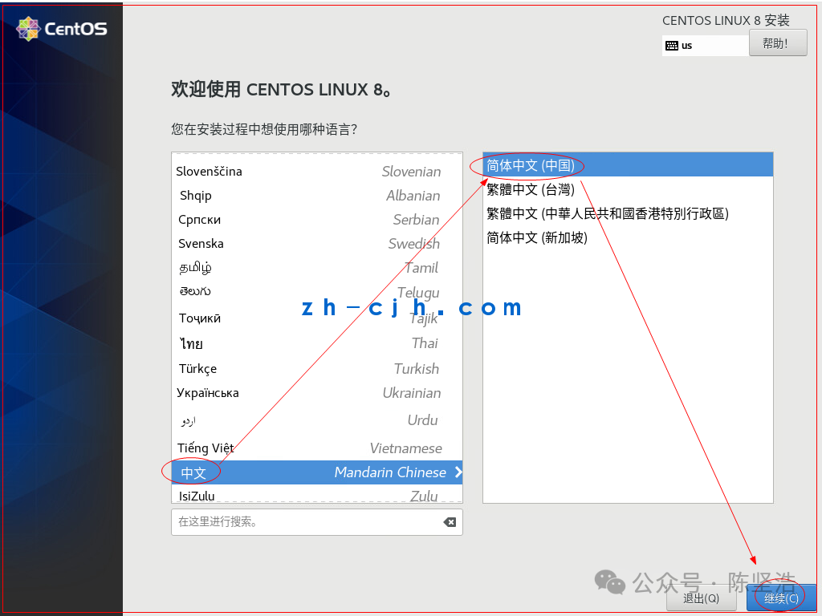The width and height of the screenshot is (822, 616).
Task: Select Tiếng Việt Vietnamese language row
Action: coord(316,448)
